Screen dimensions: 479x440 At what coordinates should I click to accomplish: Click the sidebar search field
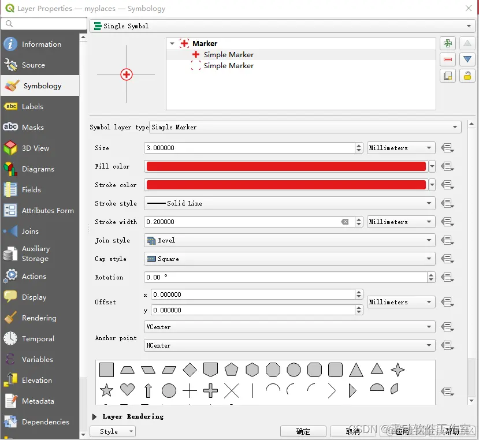(x=44, y=24)
